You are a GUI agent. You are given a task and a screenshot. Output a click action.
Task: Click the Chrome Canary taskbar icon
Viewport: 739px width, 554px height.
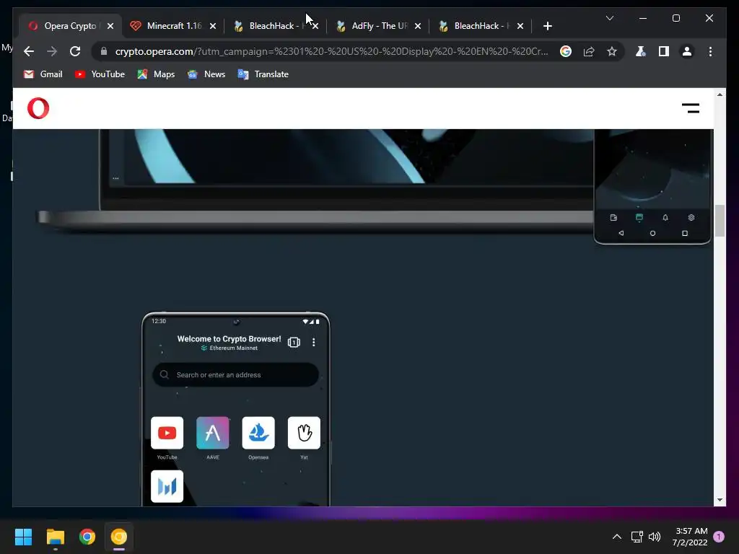click(x=119, y=537)
